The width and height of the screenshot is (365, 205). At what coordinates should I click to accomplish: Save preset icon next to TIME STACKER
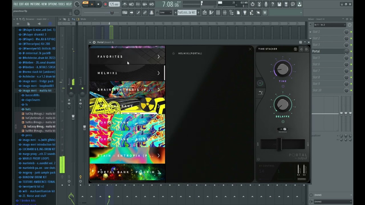click(295, 49)
